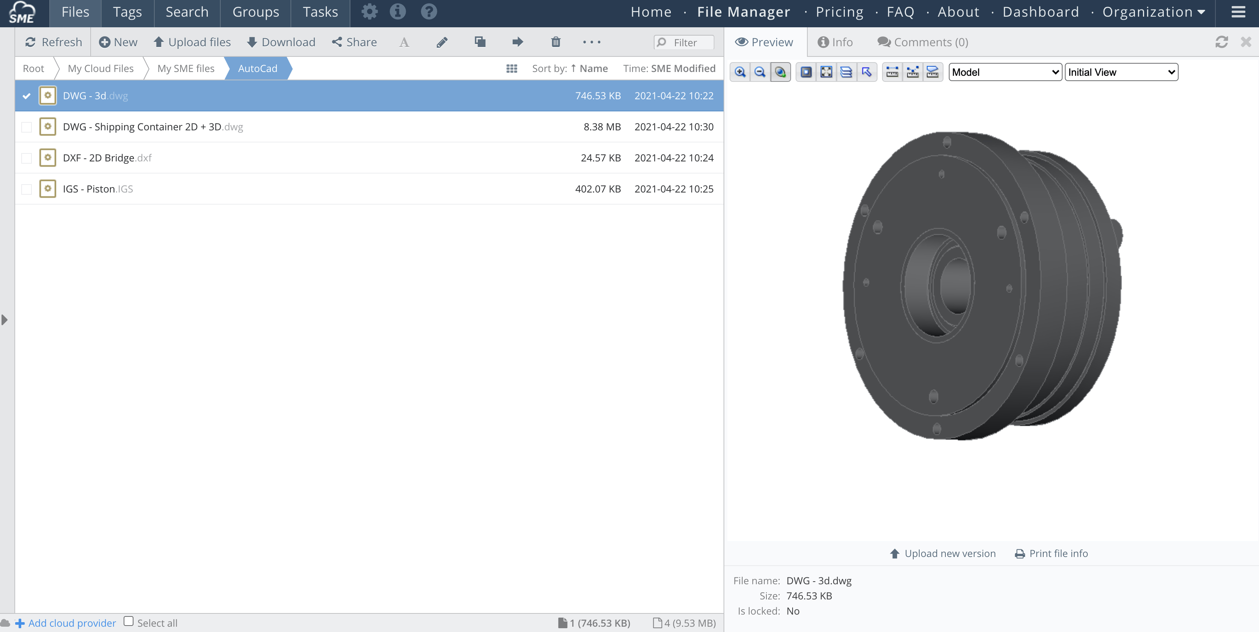Select the area measurement tool icon
Screen dimensions: 1259x632
[x=932, y=72]
